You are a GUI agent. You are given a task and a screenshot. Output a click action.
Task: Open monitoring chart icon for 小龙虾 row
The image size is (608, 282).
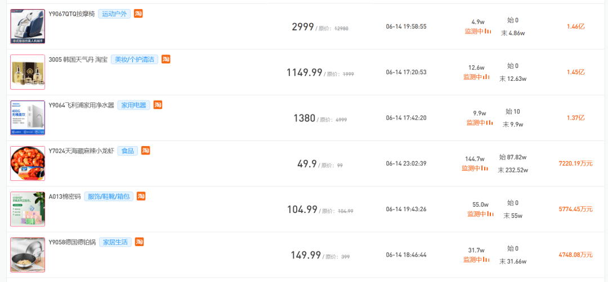click(485, 169)
